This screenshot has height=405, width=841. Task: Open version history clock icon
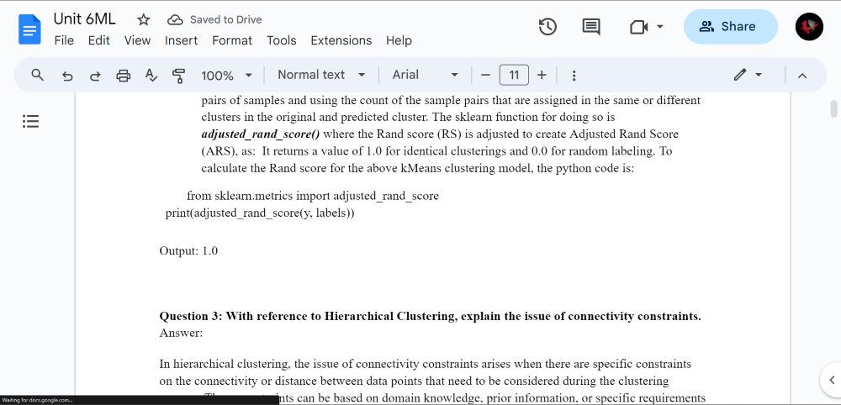[x=547, y=27]
